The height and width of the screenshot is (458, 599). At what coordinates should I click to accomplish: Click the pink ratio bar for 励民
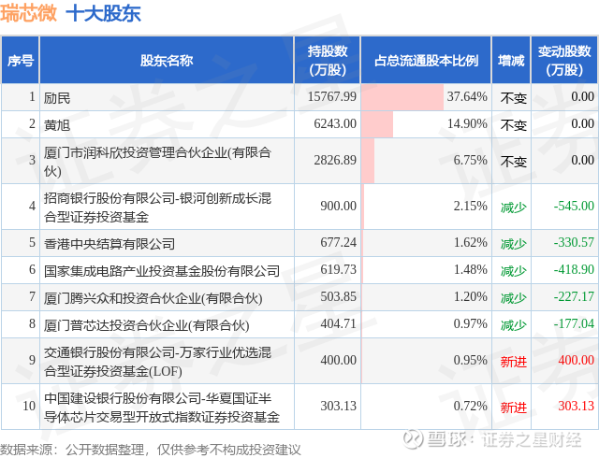pyautogui.click(x=402, y=97)
